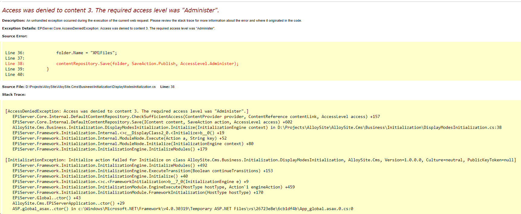Click the 'Description:' label
The width and height of the screenshot is (521, 214).
tap(14, 20)
